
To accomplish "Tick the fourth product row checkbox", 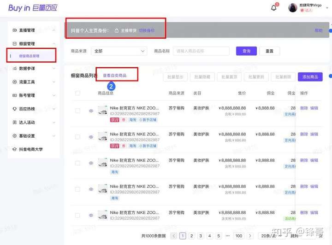I will 78,189.
